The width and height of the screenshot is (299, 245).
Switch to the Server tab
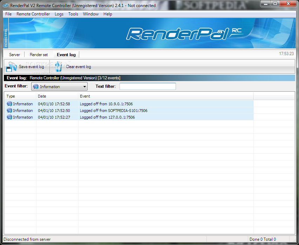[x=14, y=55]
